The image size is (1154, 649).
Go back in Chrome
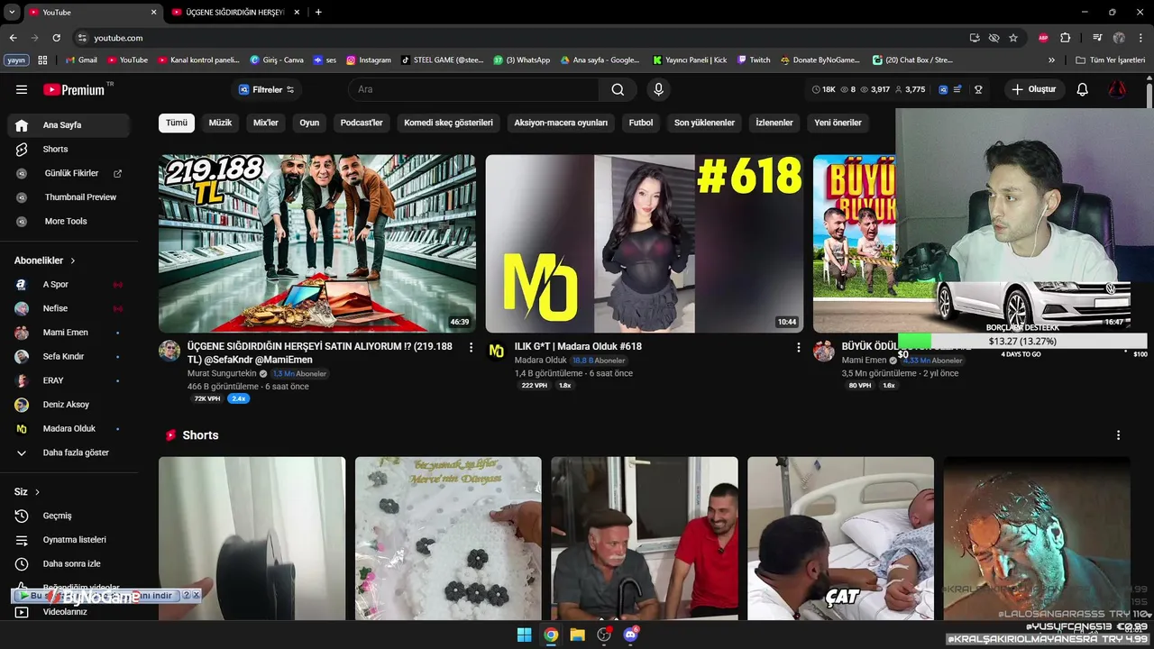point(13,38)
